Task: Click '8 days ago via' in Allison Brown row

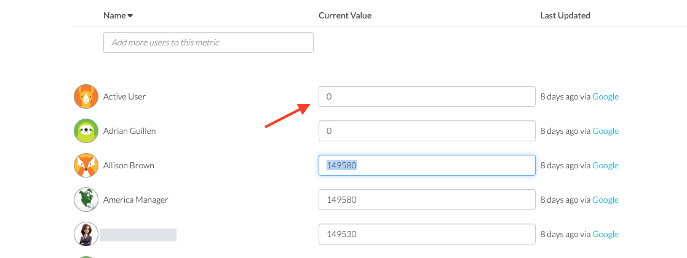Action: [x=565, y=165]
